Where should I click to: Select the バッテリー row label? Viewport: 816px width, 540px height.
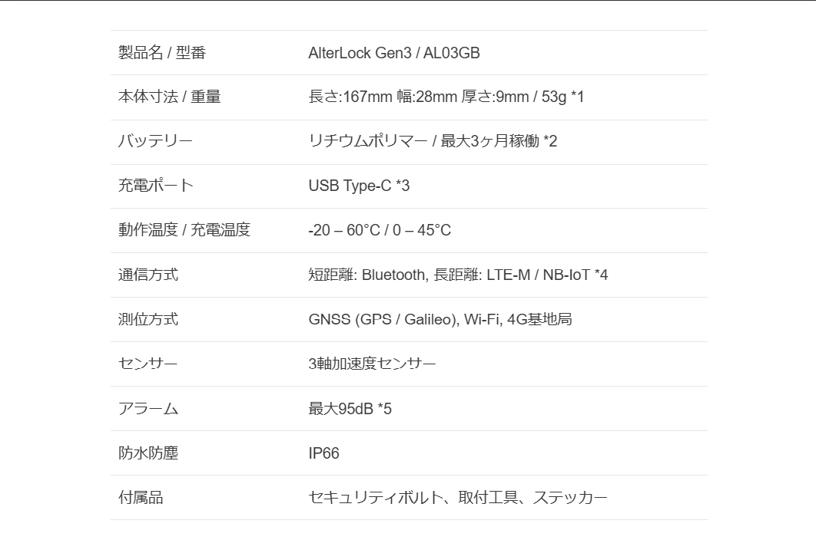tap(155, 142)
